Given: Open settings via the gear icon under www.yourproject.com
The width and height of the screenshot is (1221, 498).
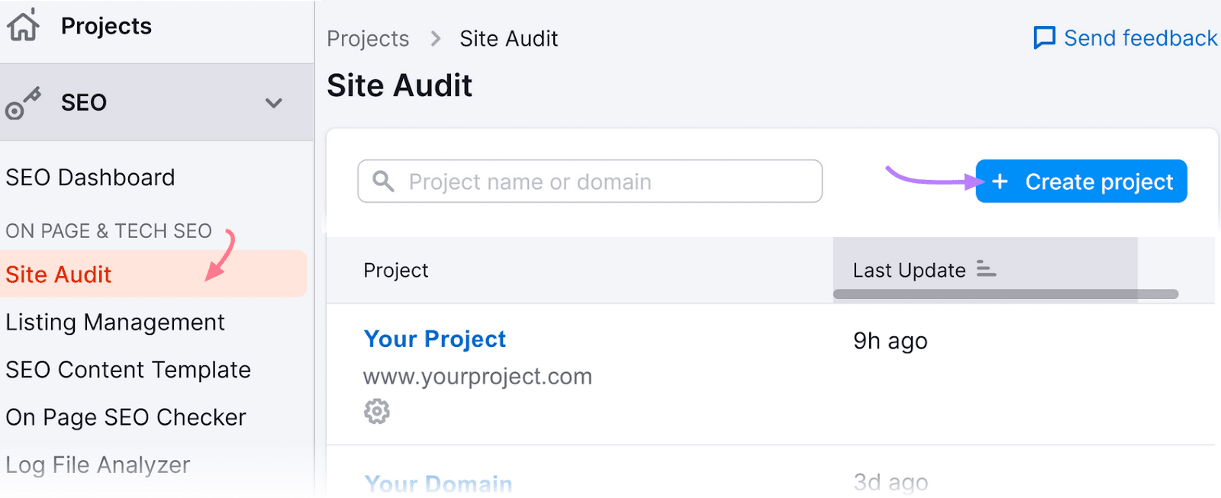Looking at the screenshot, I should [376, 411].
